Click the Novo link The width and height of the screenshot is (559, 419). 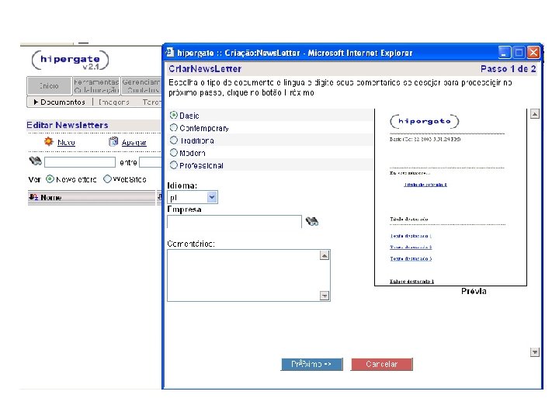66,143
